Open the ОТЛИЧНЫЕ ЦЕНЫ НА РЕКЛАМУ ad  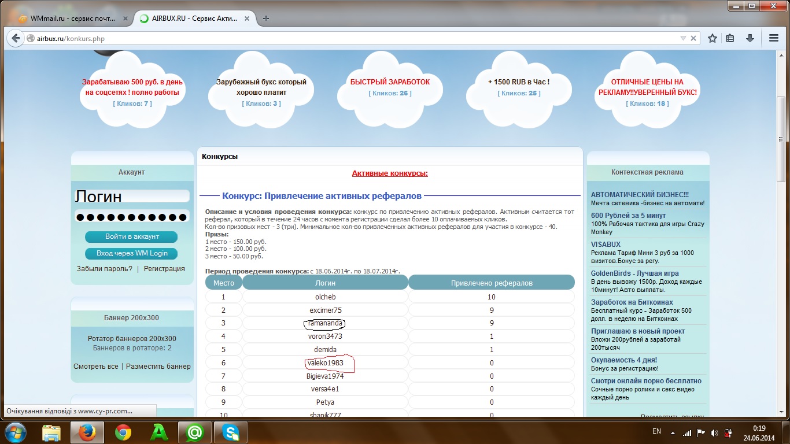(647, 87)
